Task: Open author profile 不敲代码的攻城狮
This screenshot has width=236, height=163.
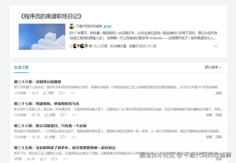Action: tap(89, 26)
